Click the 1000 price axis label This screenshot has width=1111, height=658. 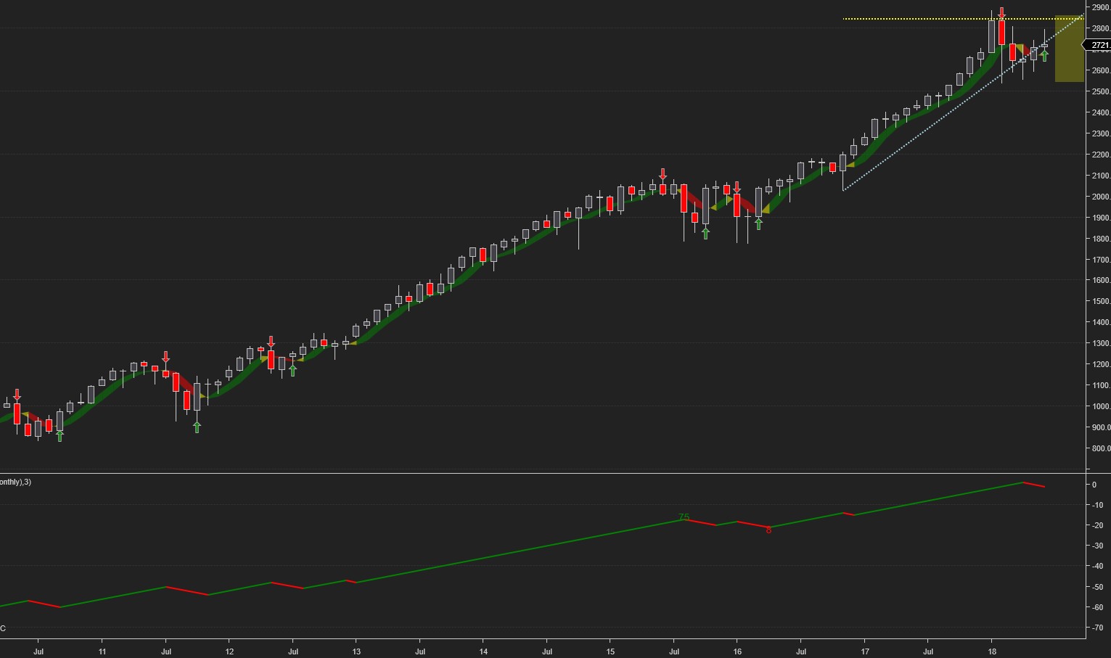(1100, 406)
